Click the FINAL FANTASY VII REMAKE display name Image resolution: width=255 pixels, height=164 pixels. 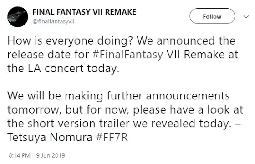click(x=84, y=12)
